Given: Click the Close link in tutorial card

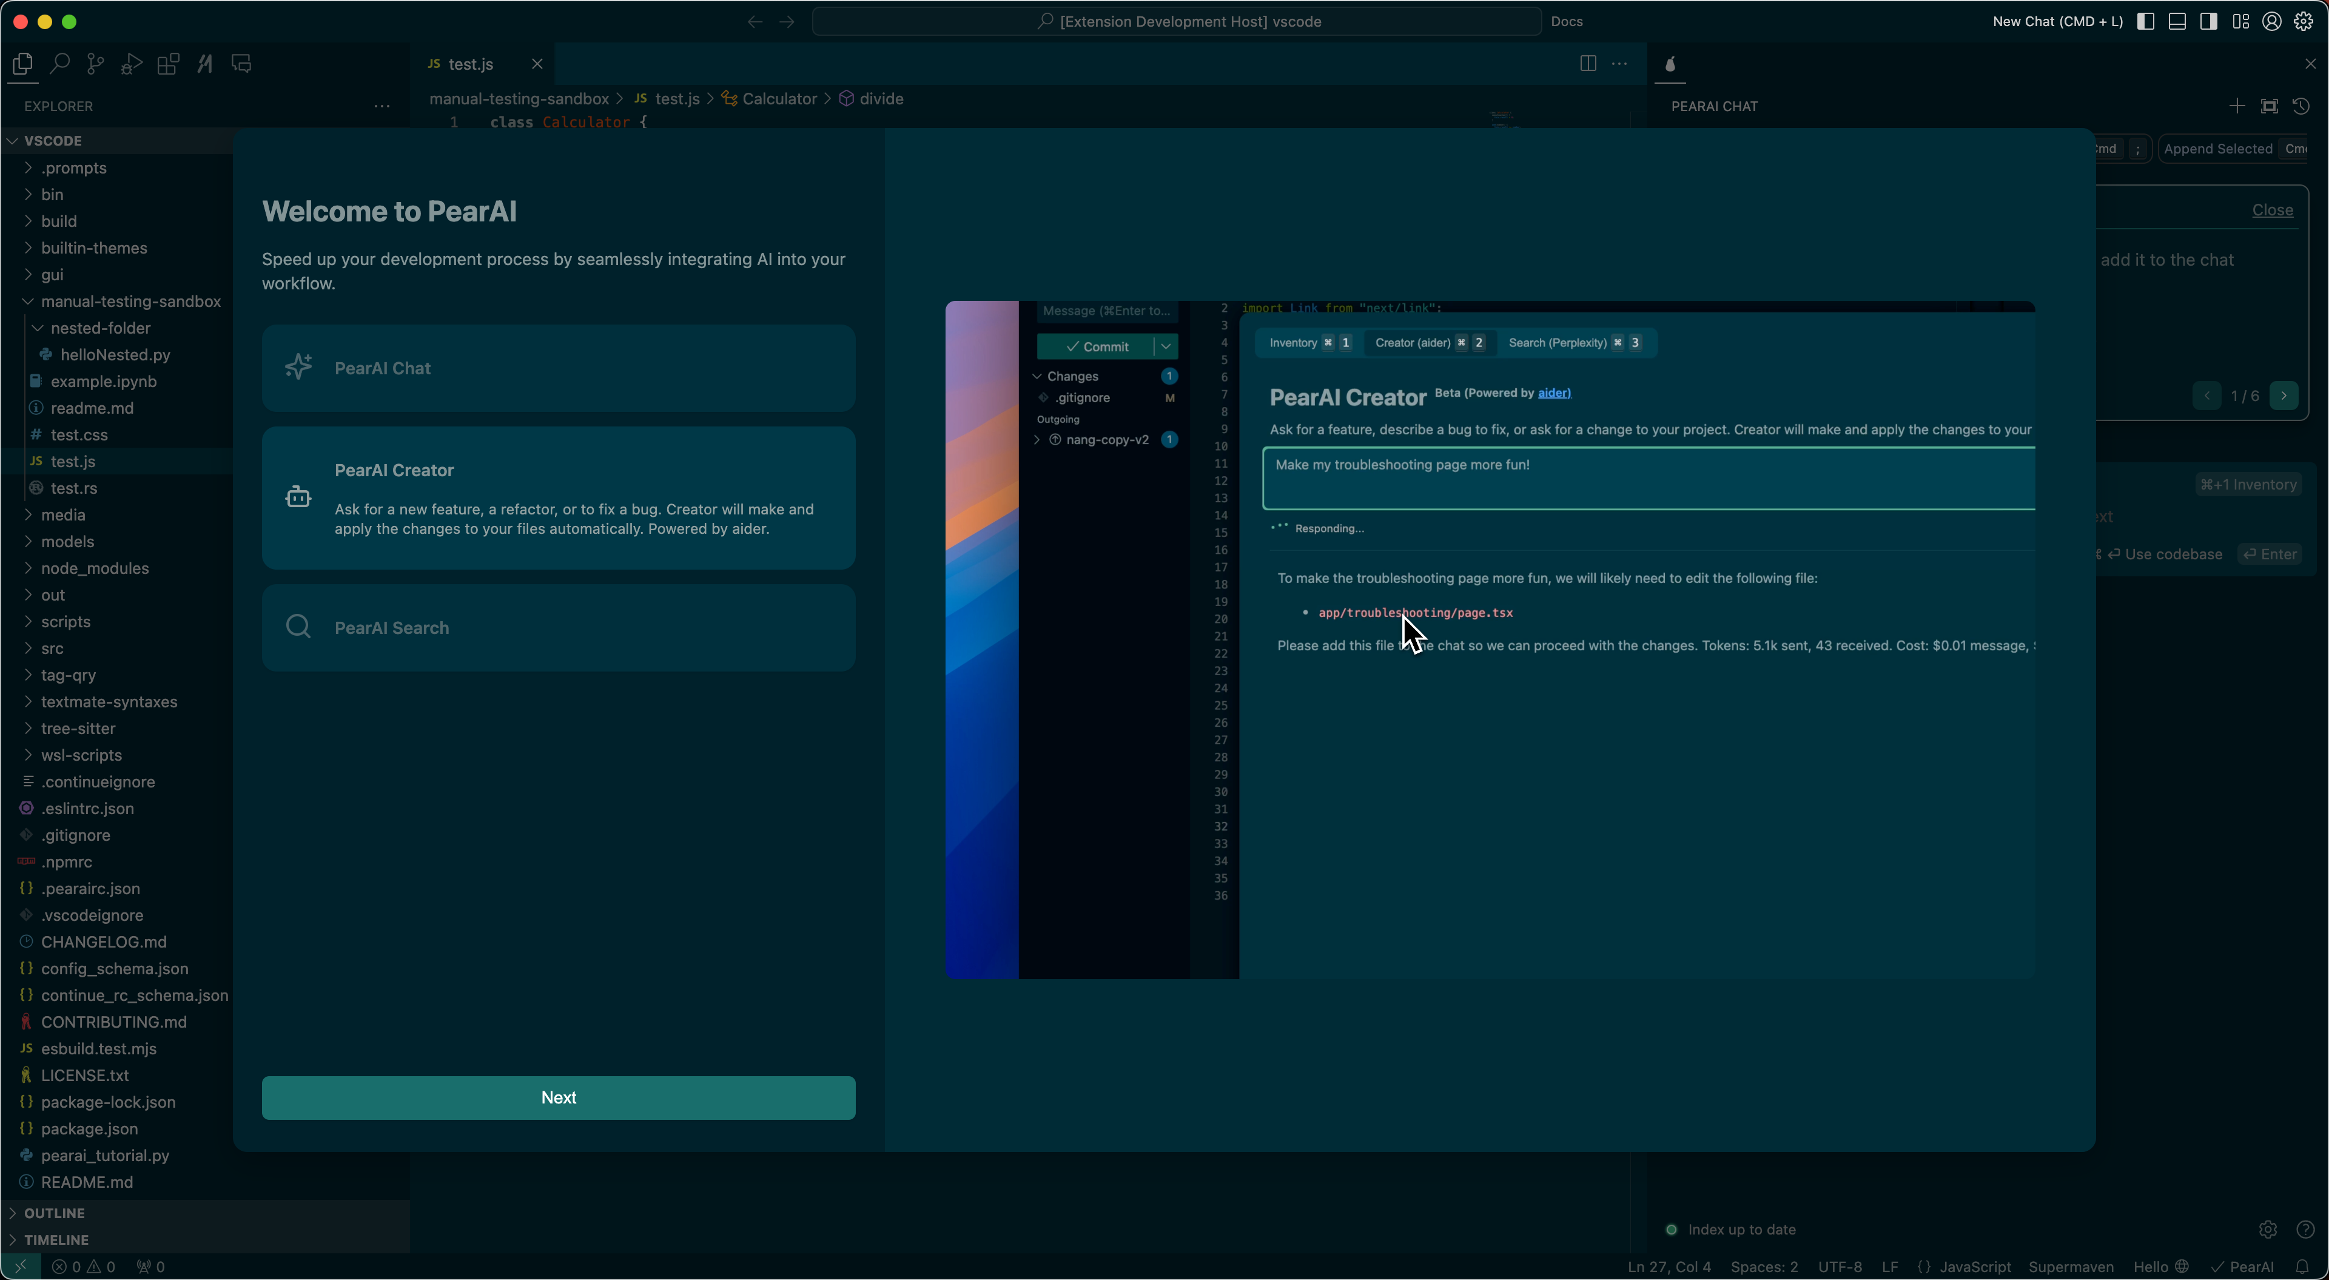Looking at the screenshot, I should coord(2272,210).
